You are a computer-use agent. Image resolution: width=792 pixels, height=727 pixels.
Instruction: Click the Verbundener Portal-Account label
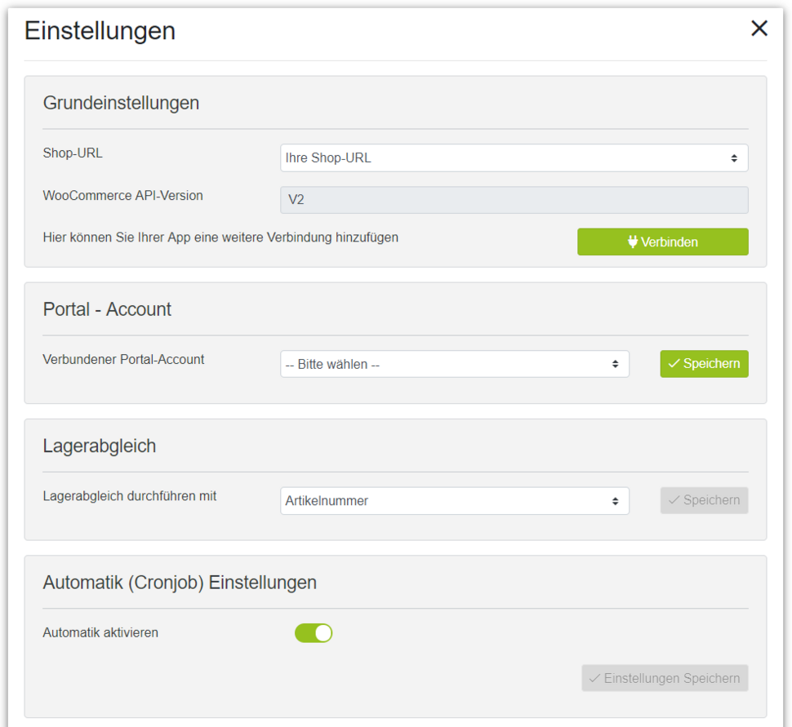coord(123,360)
